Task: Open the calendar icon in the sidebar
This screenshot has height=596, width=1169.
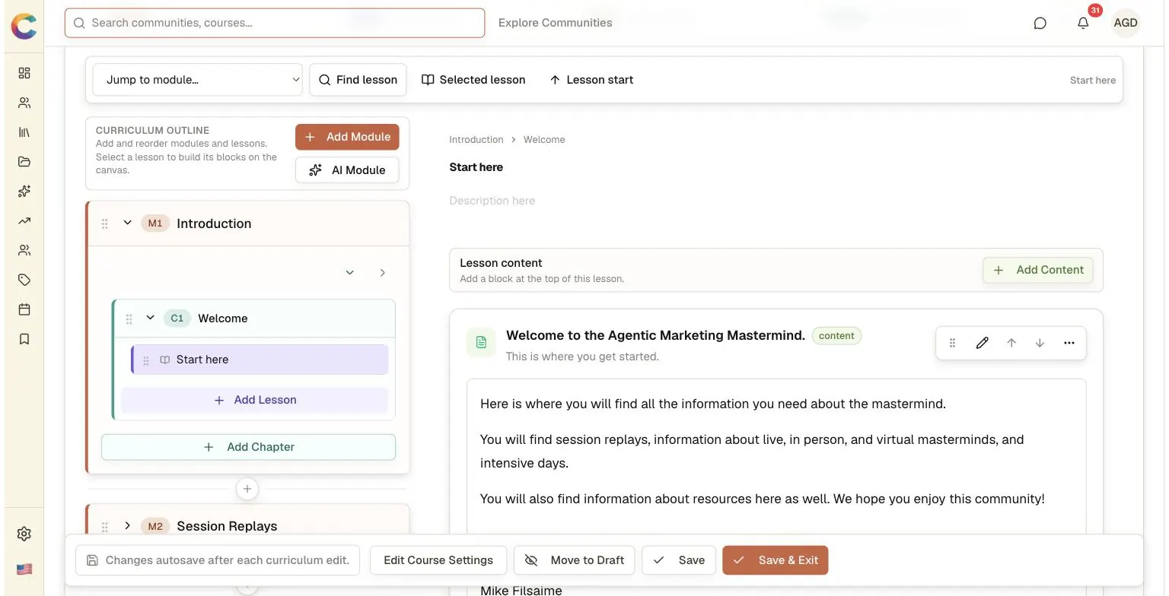Action: click(24, 309)
